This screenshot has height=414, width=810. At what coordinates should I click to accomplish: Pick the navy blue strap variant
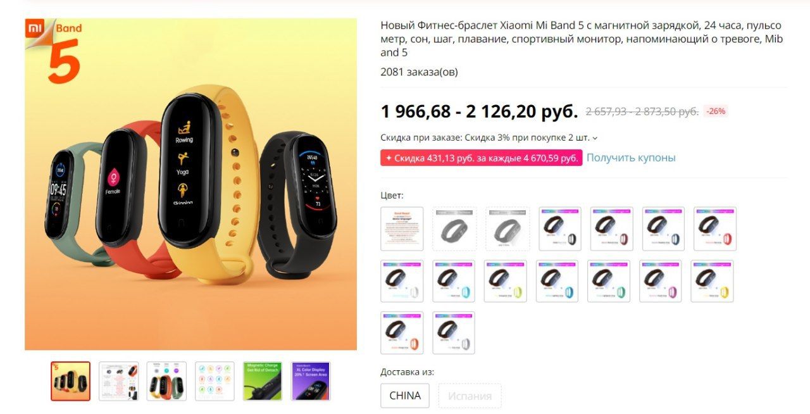click(663, 229)
